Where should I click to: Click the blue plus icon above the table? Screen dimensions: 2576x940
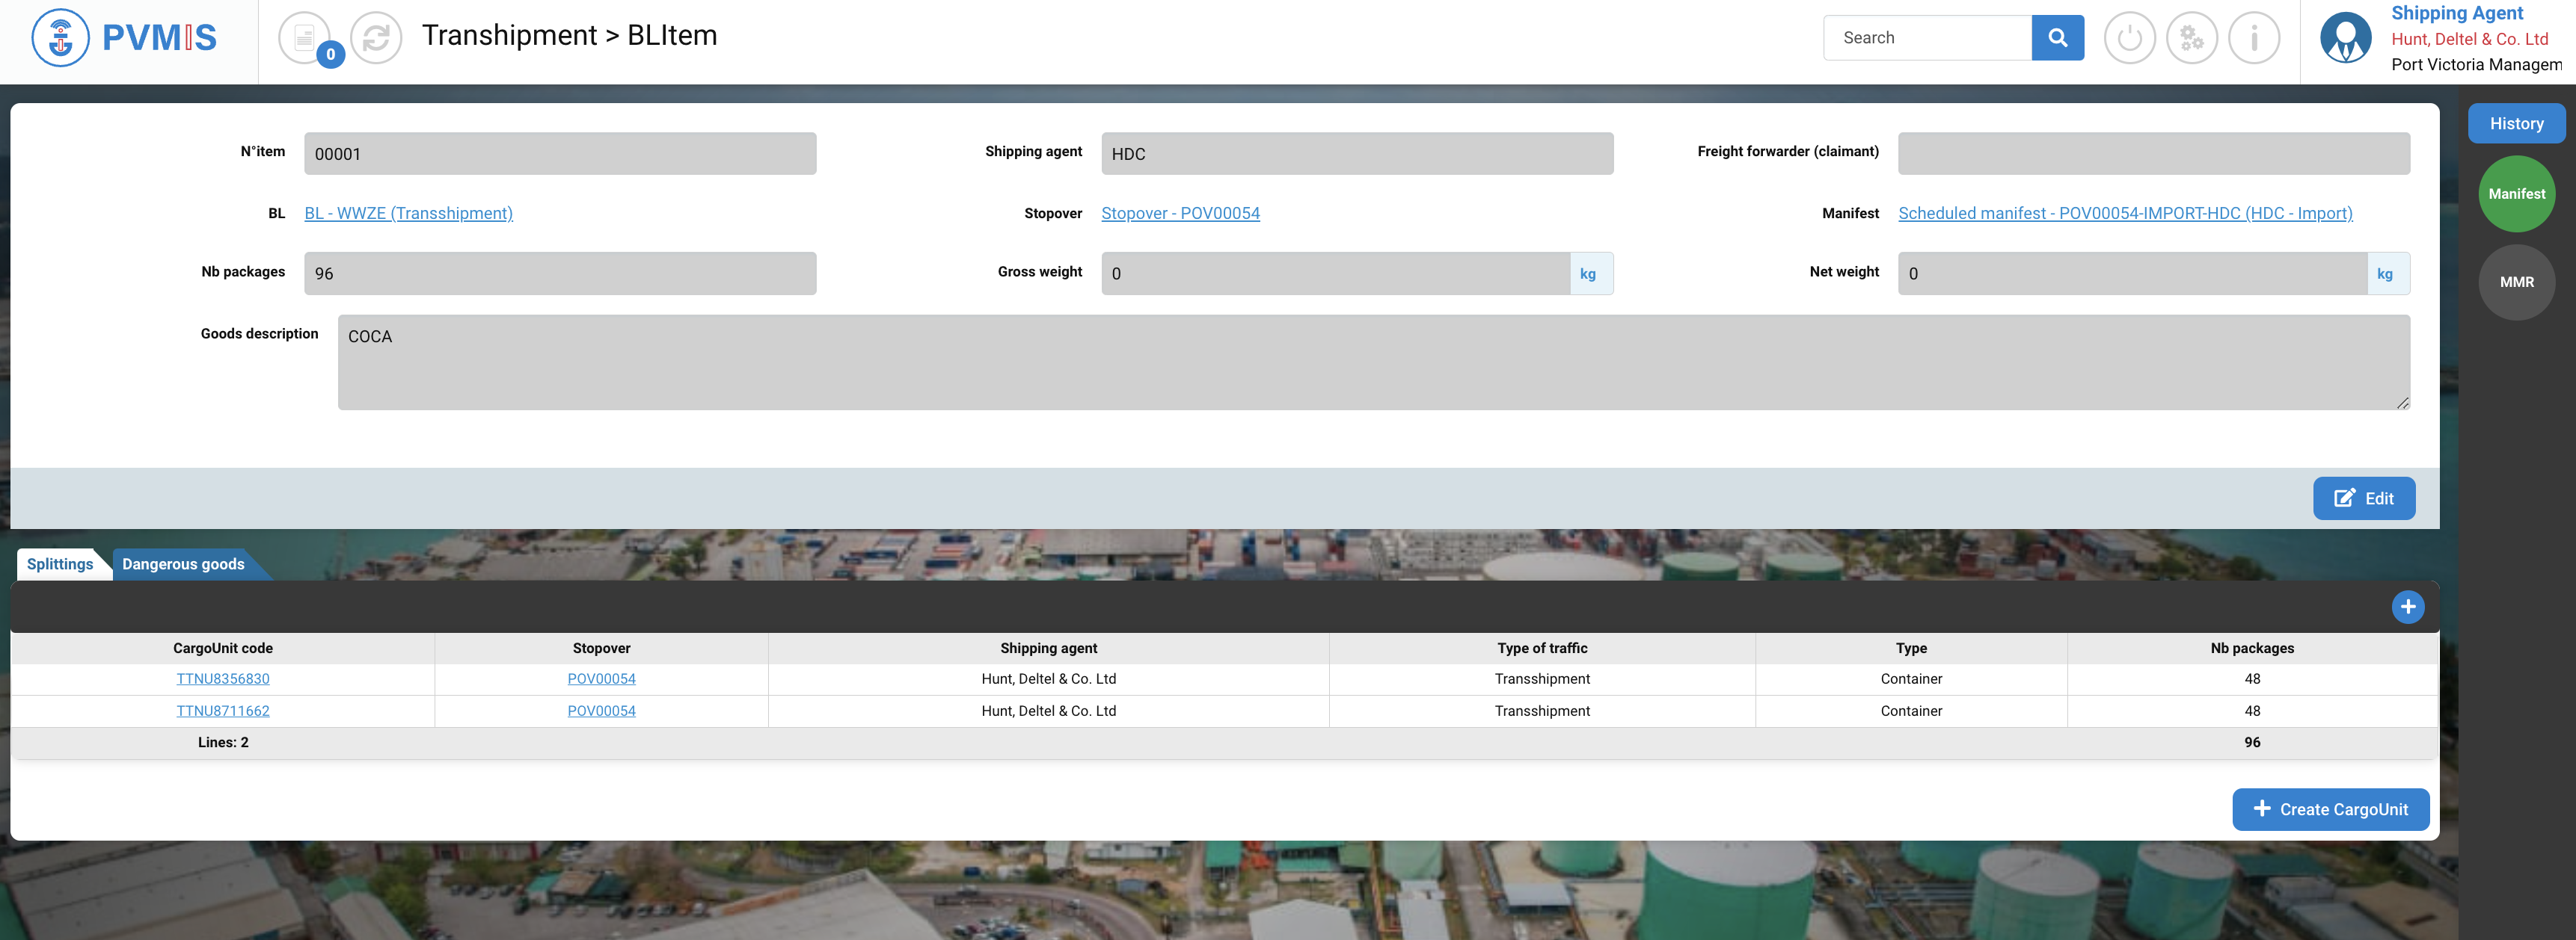click(2407, 606)
